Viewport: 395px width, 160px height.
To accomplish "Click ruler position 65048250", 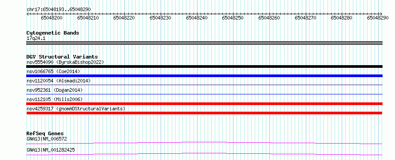I will (233, 18).
